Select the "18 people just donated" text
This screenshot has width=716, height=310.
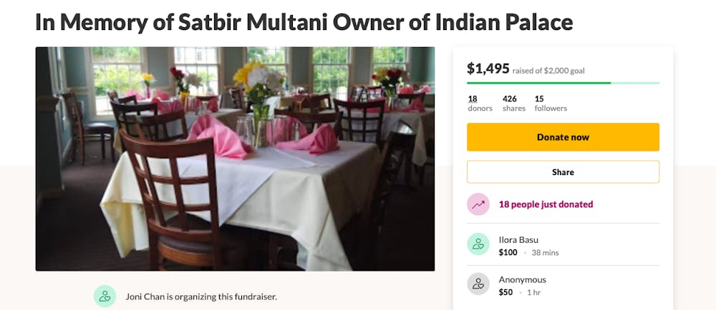[546, 204]
